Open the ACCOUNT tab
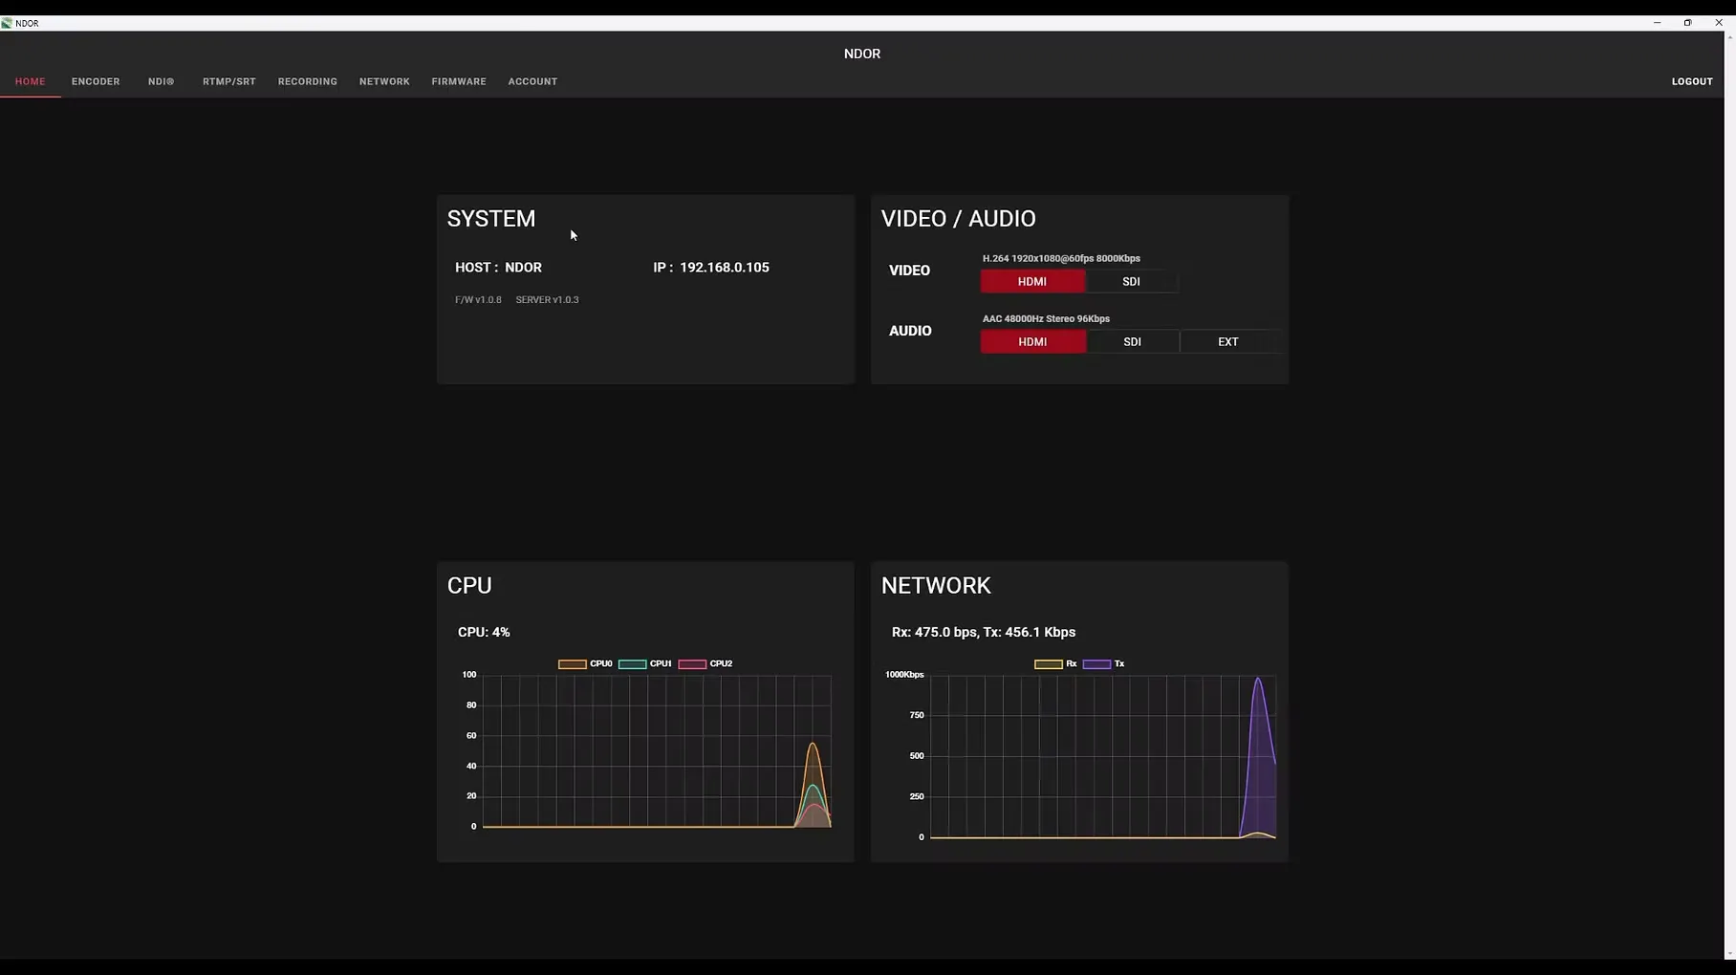This screenshot has width=1736, height=975. coord(532,81)
